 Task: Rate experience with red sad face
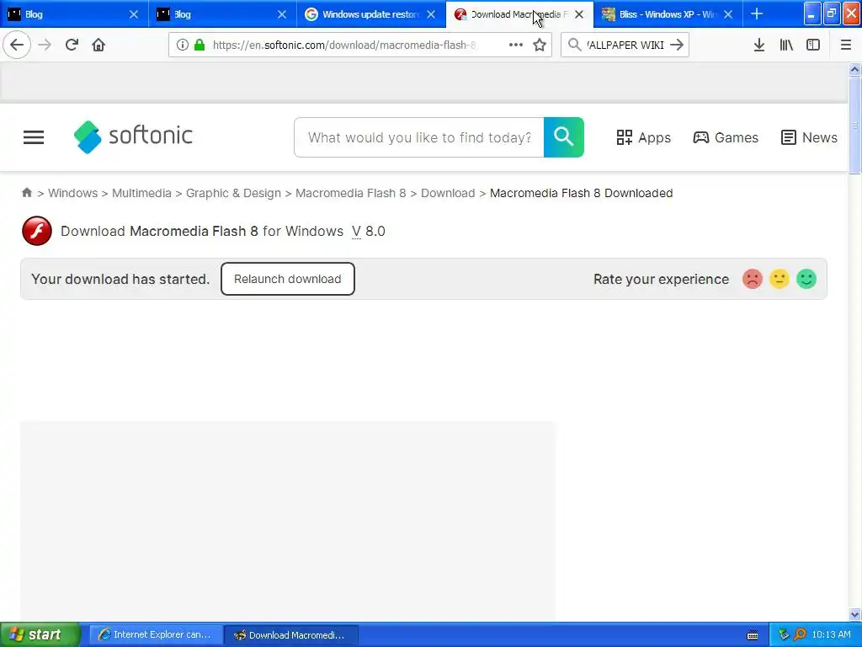click(x=753, y=279)
